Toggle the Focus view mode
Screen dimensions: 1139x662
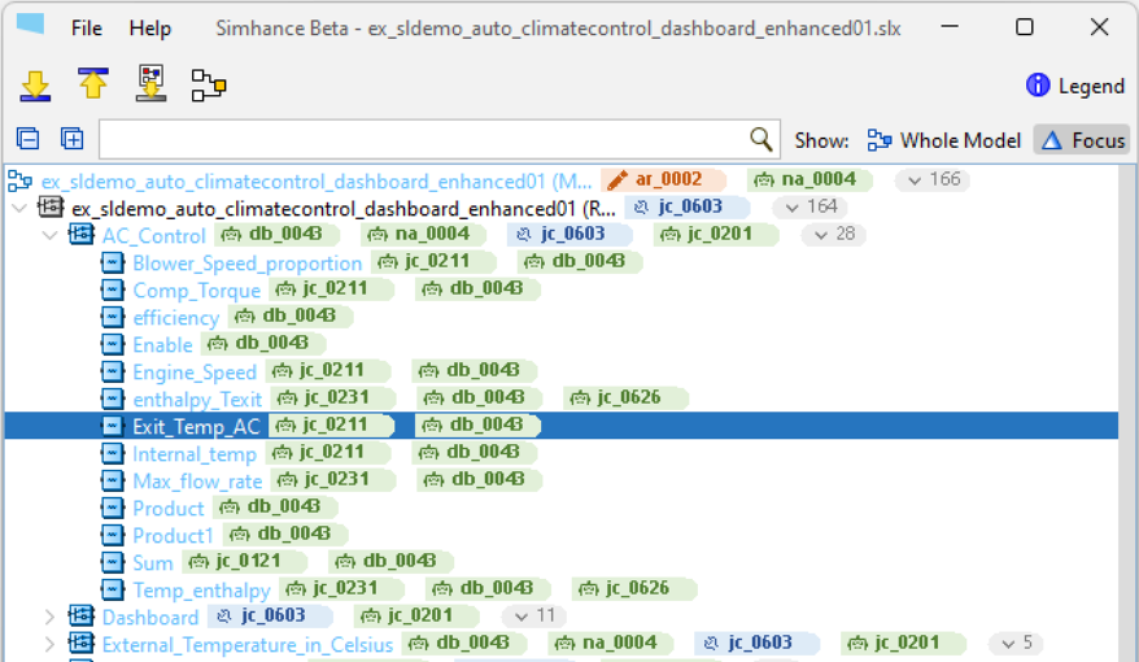pyautogui.click(x=1082, y=140)
